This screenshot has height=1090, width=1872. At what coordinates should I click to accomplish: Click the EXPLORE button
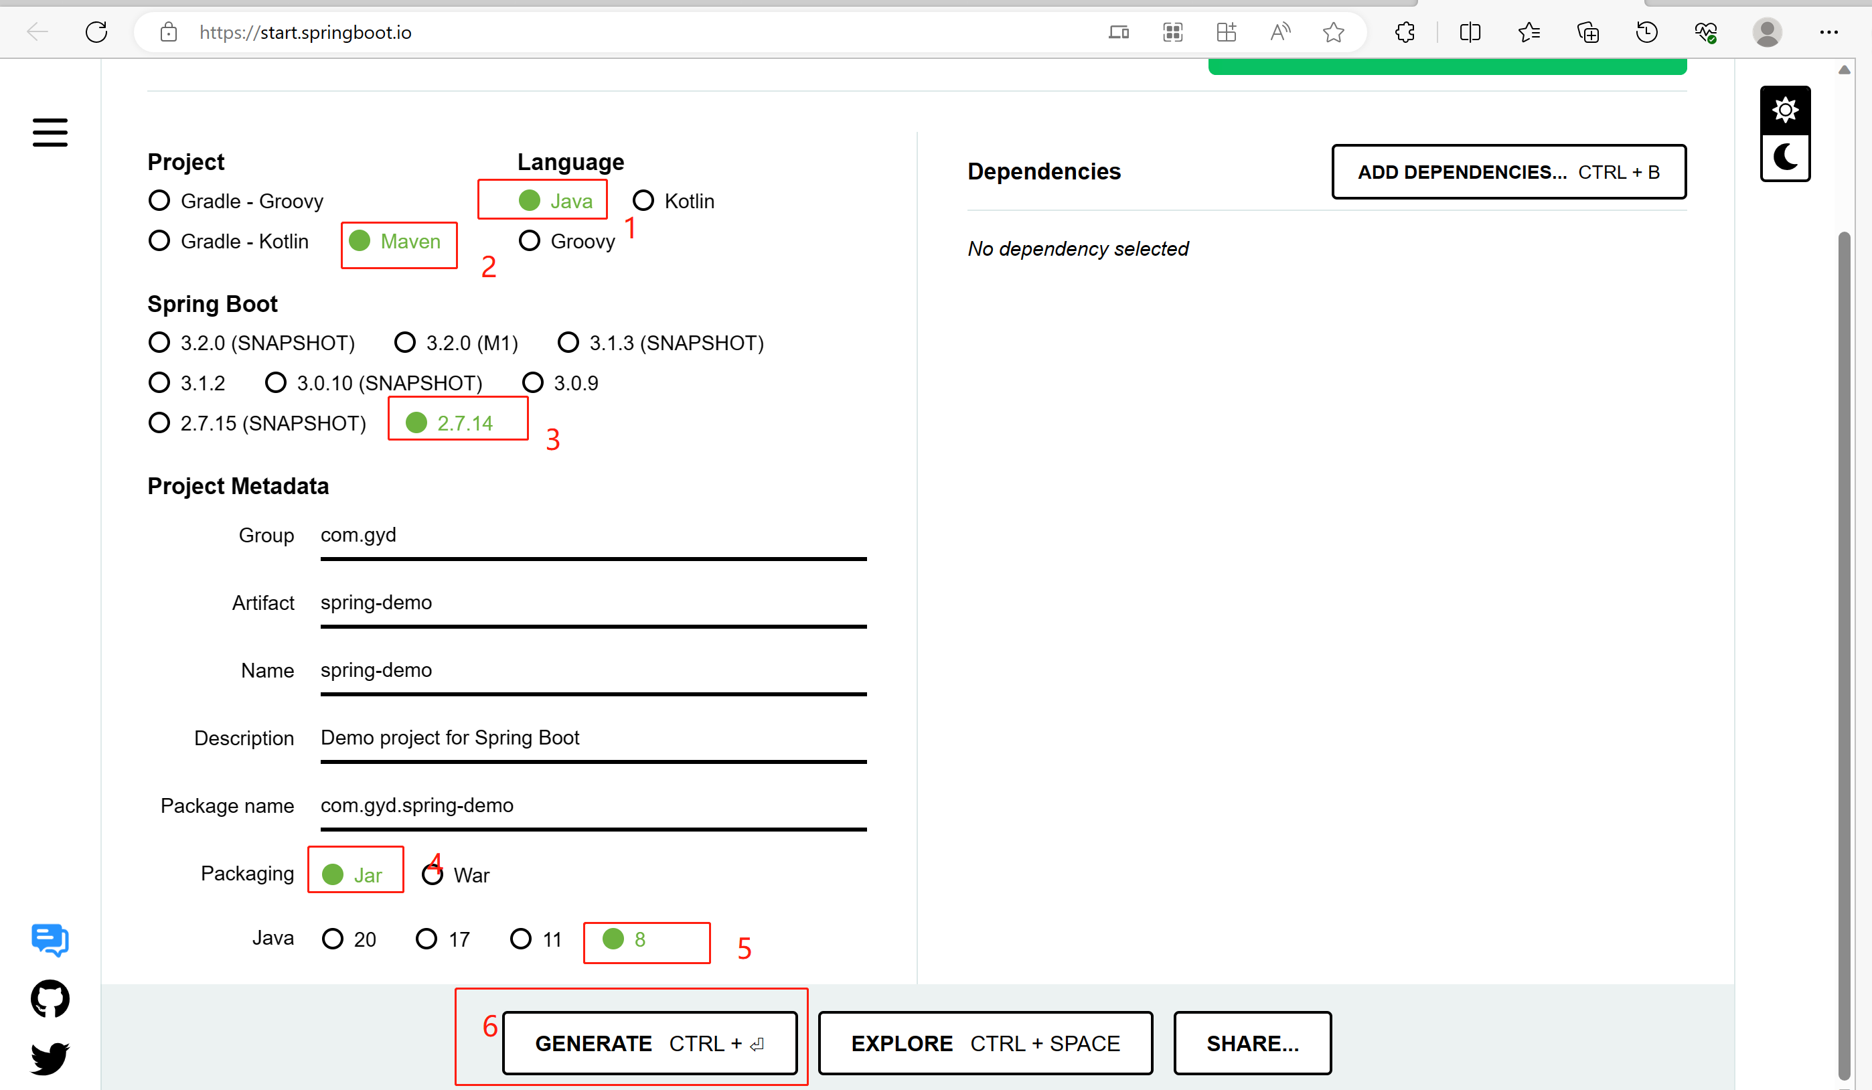(985, 1043)
